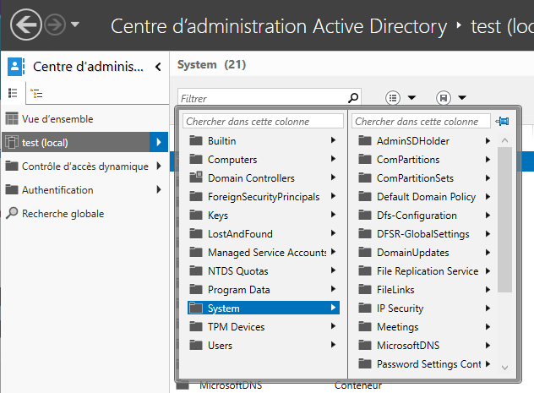Click the back navigation arrow button

click(x=26, y=25)
